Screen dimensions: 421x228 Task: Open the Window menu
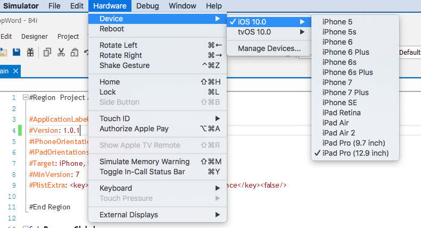pyautogui.click(x=183, y=6)
